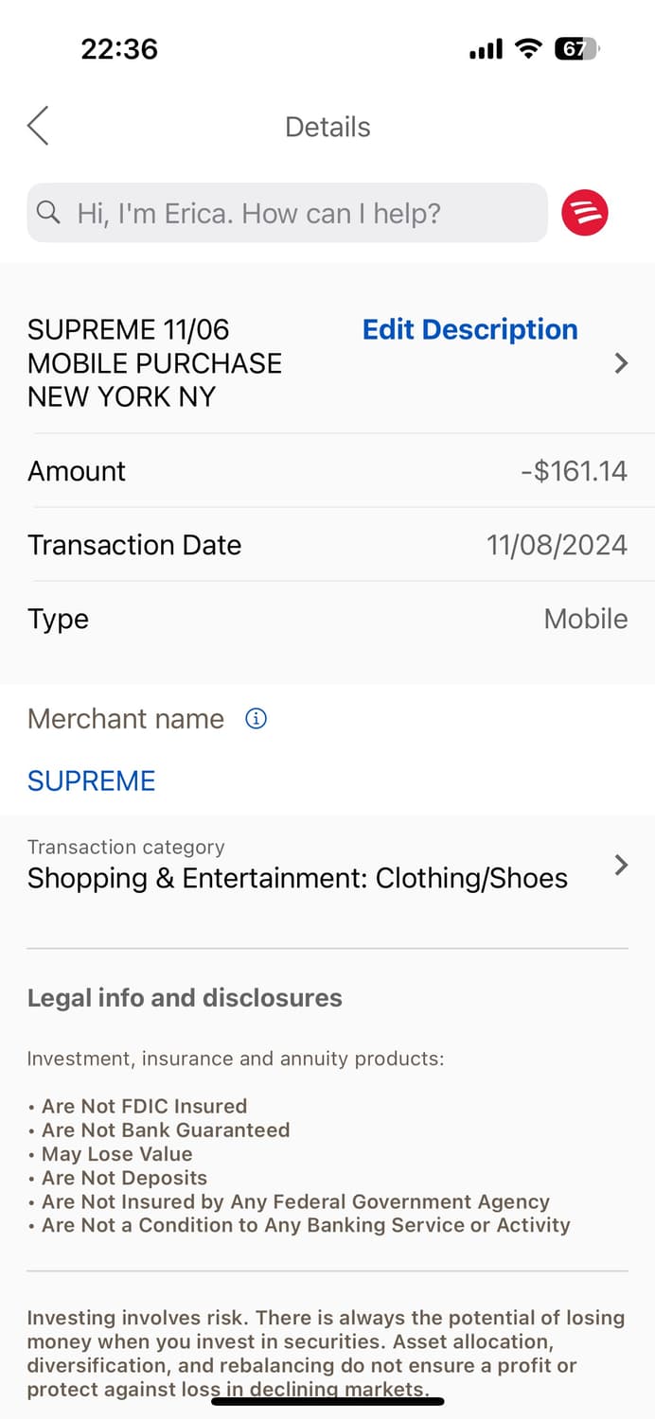Viewport: 655px width, 1419px height.
Task: Tap the red Erica assistant icon
Action: click(x=584, y=213)
